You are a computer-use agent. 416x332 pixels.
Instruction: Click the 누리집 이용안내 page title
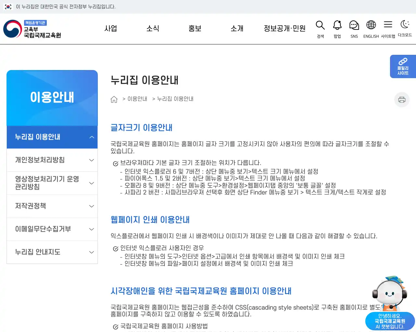145,80
